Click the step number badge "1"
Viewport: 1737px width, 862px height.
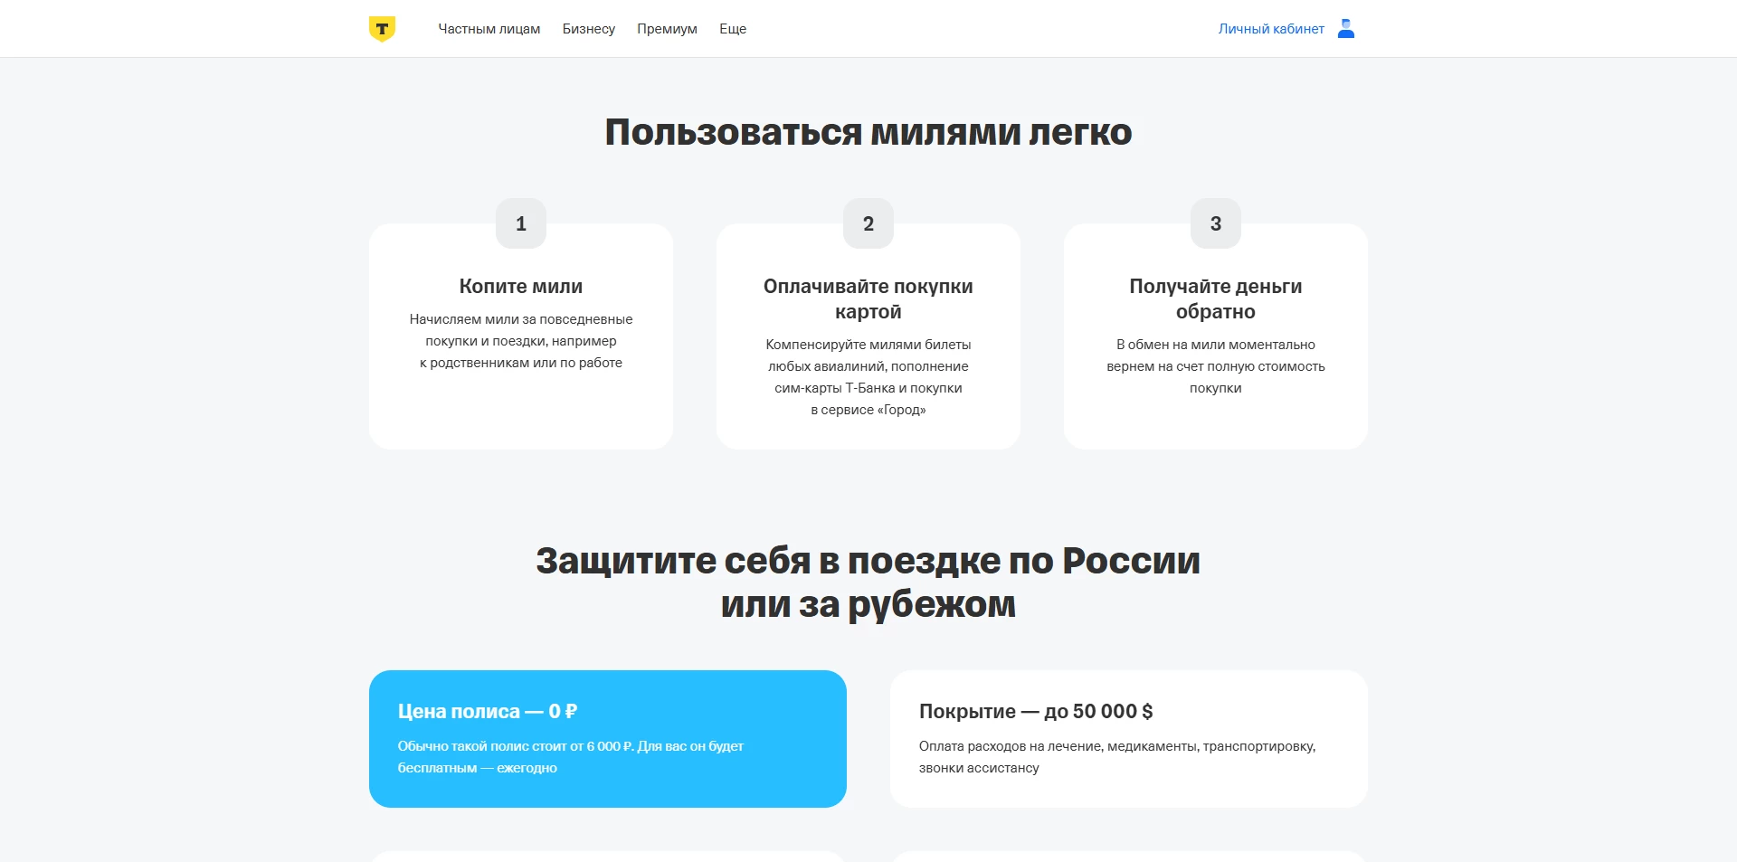coord(520,223)
